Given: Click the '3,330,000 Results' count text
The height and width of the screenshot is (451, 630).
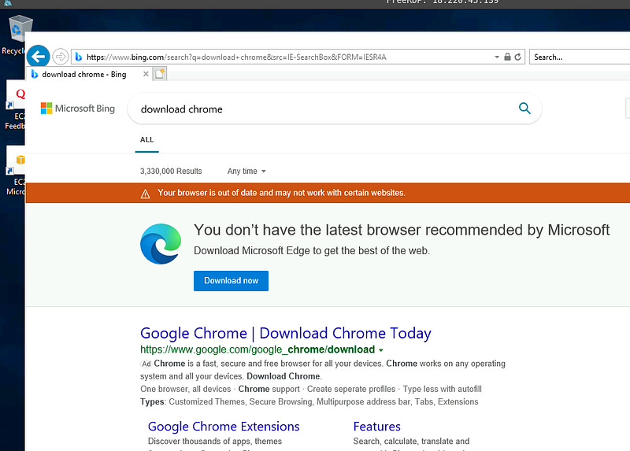Looking at the screenshot, I should click(171, 171).
